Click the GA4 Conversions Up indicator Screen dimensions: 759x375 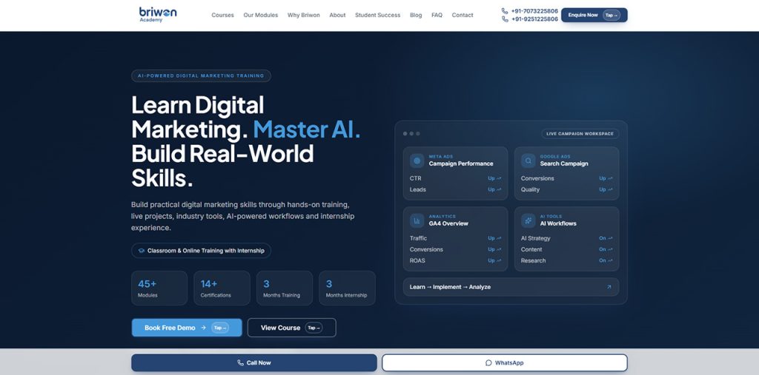pos(494,249)
